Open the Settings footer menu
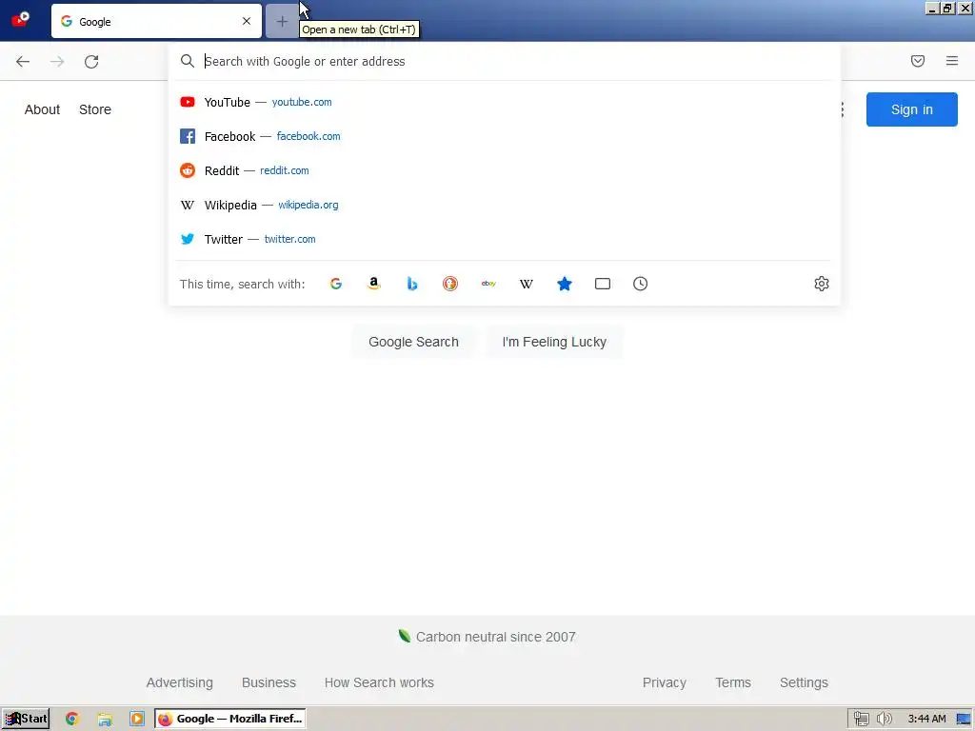 tap(804, 682)
